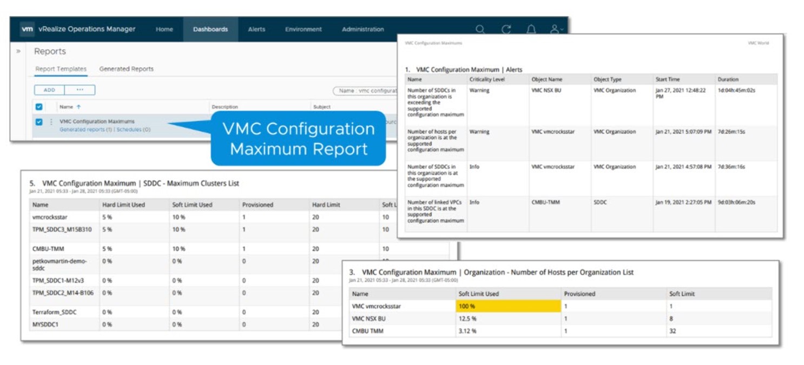The width and height of the screenshot is (804, 365).
Task: Click the Object Type header in Alerts report
Action: 608,79
